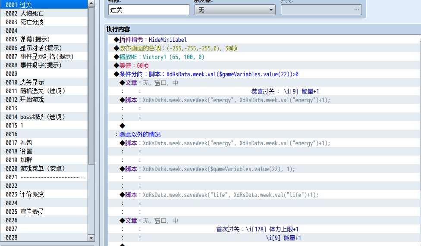The width and height of the screenshot is (421, 246).
Task: Select the 播放ME Victory1 command line
Action: [264, 57]
